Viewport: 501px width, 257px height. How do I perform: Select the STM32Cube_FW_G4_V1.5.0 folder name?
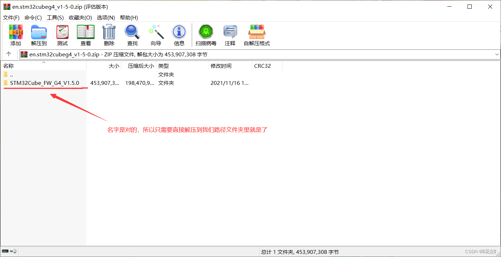[45, 83]
